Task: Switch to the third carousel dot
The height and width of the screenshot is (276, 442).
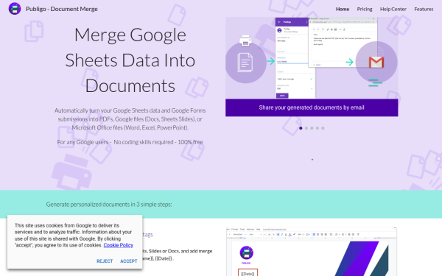Action: pyautogui.click(x=312, y=128)
